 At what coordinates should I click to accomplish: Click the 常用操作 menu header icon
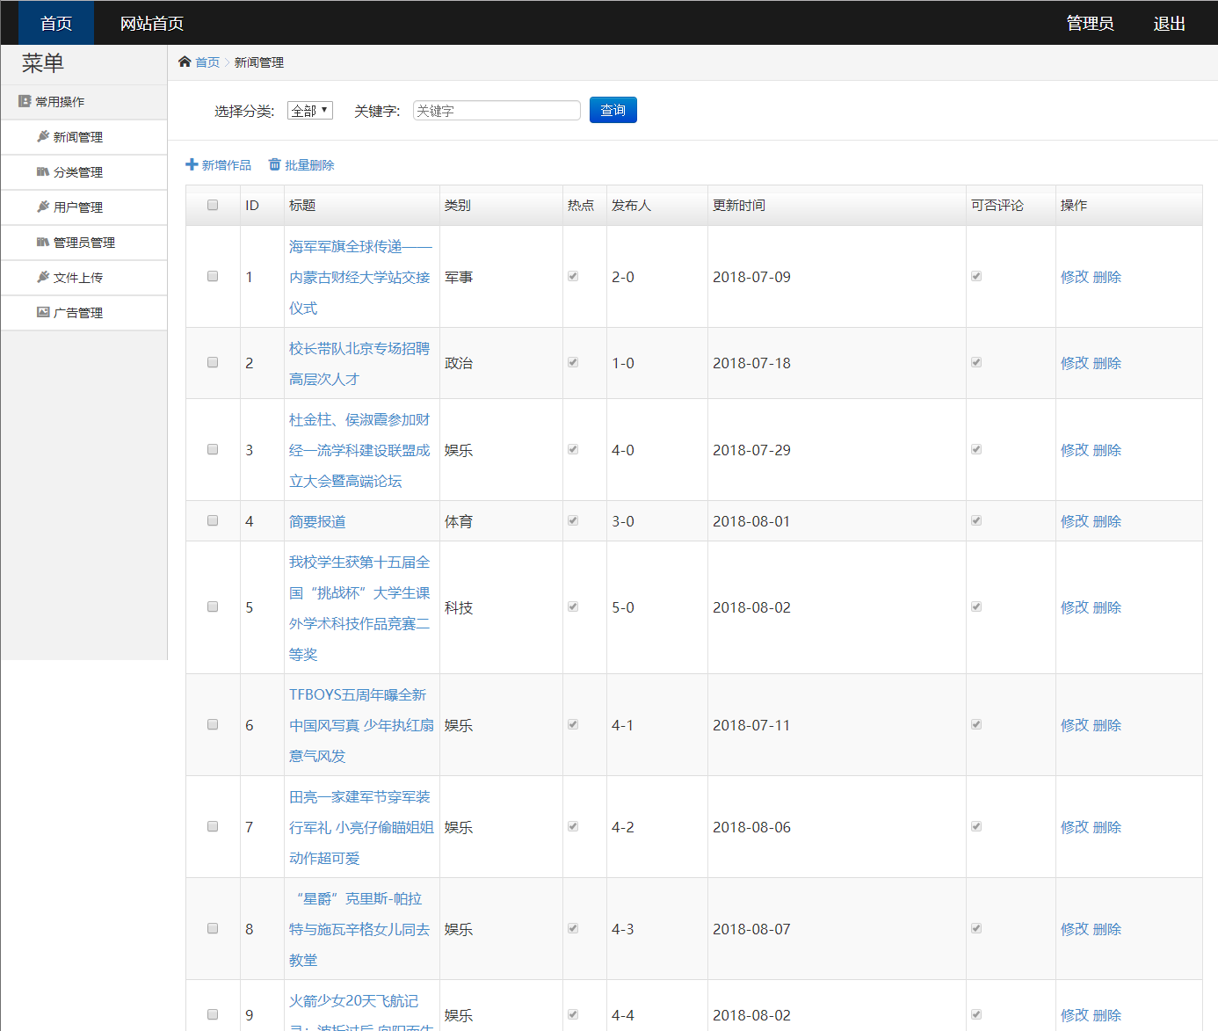click(25, 101)
